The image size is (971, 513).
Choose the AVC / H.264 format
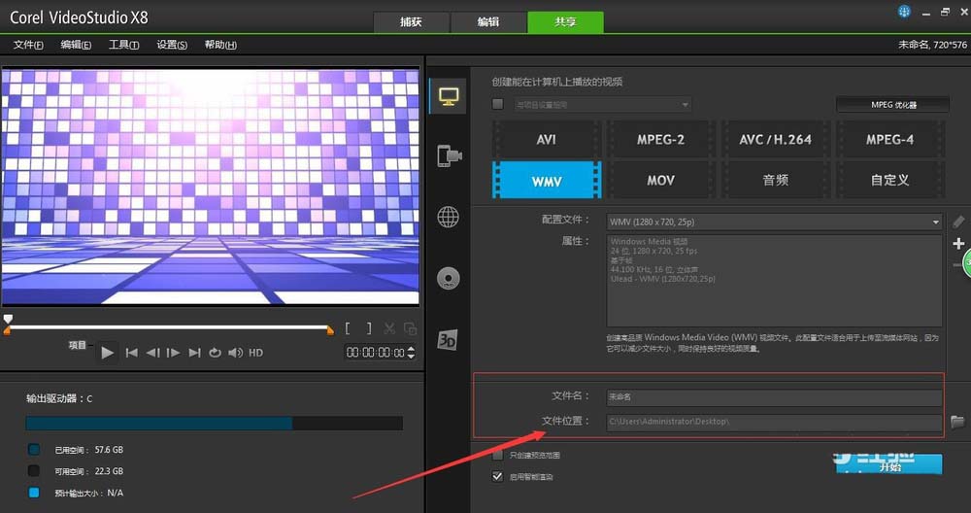click(775, 139)
